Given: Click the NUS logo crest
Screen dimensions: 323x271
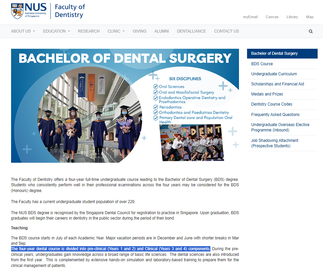Looking at the screenshot, I should tap(17, 11).
